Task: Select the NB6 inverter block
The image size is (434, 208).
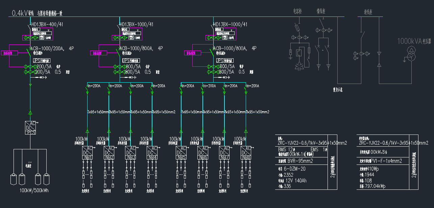Action: 203,153
